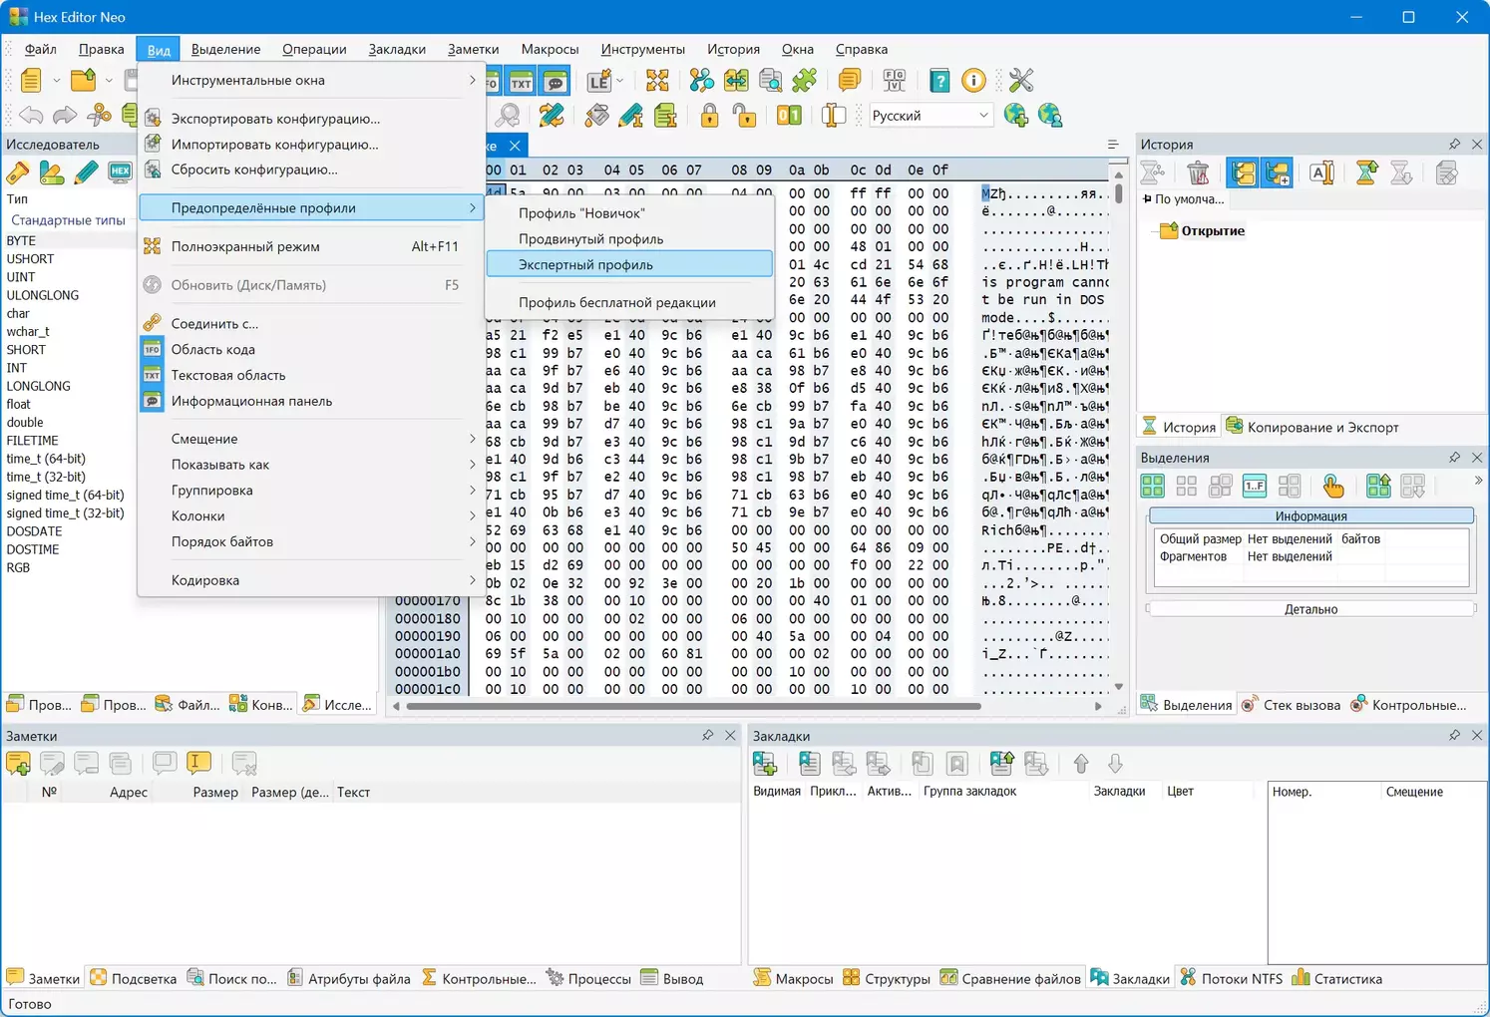Image resolution: width=1490 pixels, height=1017 pixels.
Task: Click the add note icon in Заметки panel
Action: point(18,764)
